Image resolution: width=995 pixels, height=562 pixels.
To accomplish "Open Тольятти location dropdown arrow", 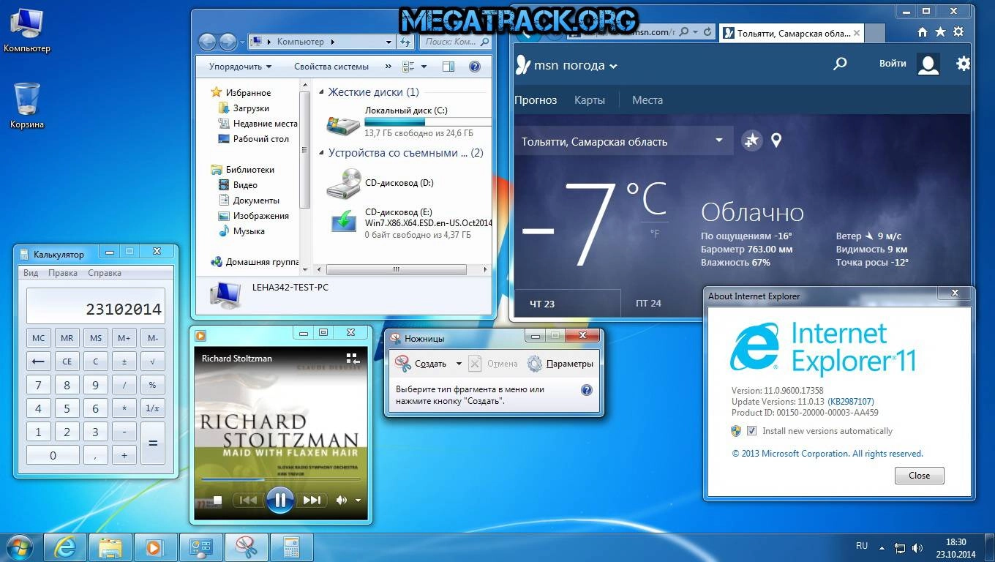I will click(x=719, y=140).
